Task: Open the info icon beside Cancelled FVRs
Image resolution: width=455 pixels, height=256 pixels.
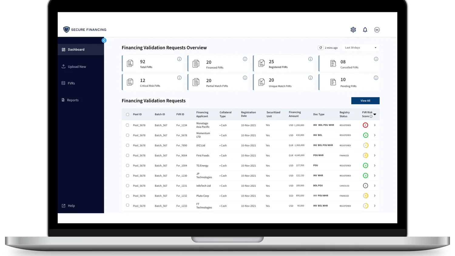Action: coord(376,59)
